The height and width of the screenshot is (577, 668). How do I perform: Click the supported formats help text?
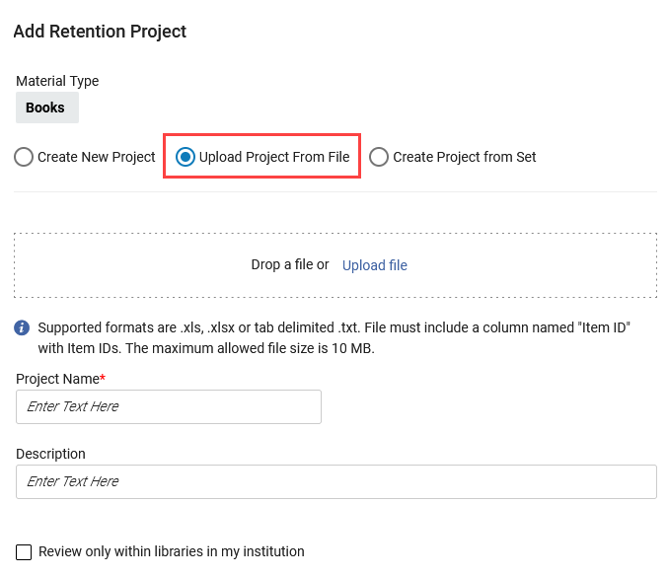334,337
